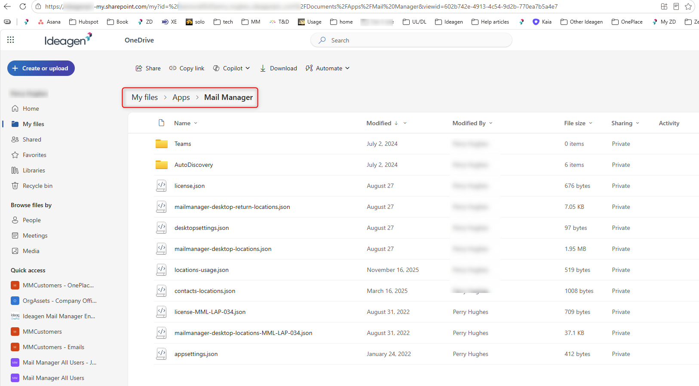
Task: Click the Share toolbar icon
Action: (139, 68)
